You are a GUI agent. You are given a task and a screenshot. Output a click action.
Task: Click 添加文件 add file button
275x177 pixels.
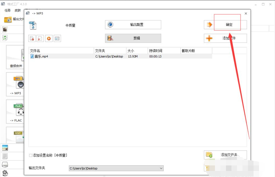225,38
